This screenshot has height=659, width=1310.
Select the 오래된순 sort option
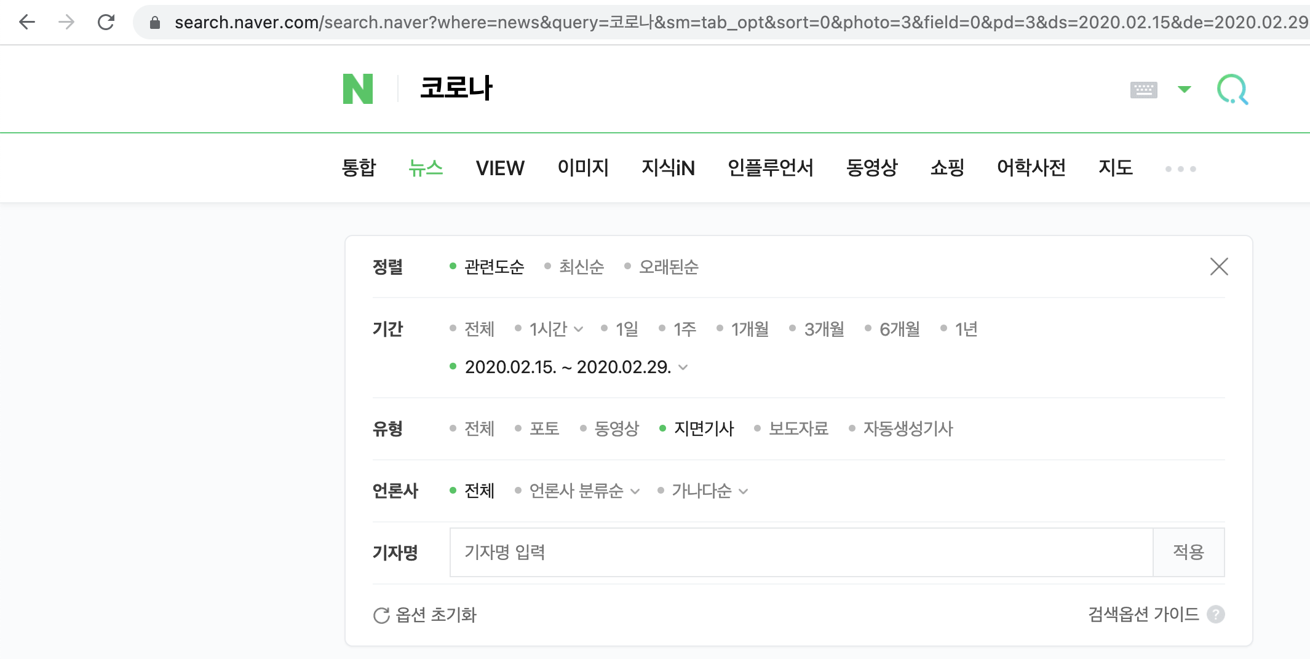coord(669,267)
